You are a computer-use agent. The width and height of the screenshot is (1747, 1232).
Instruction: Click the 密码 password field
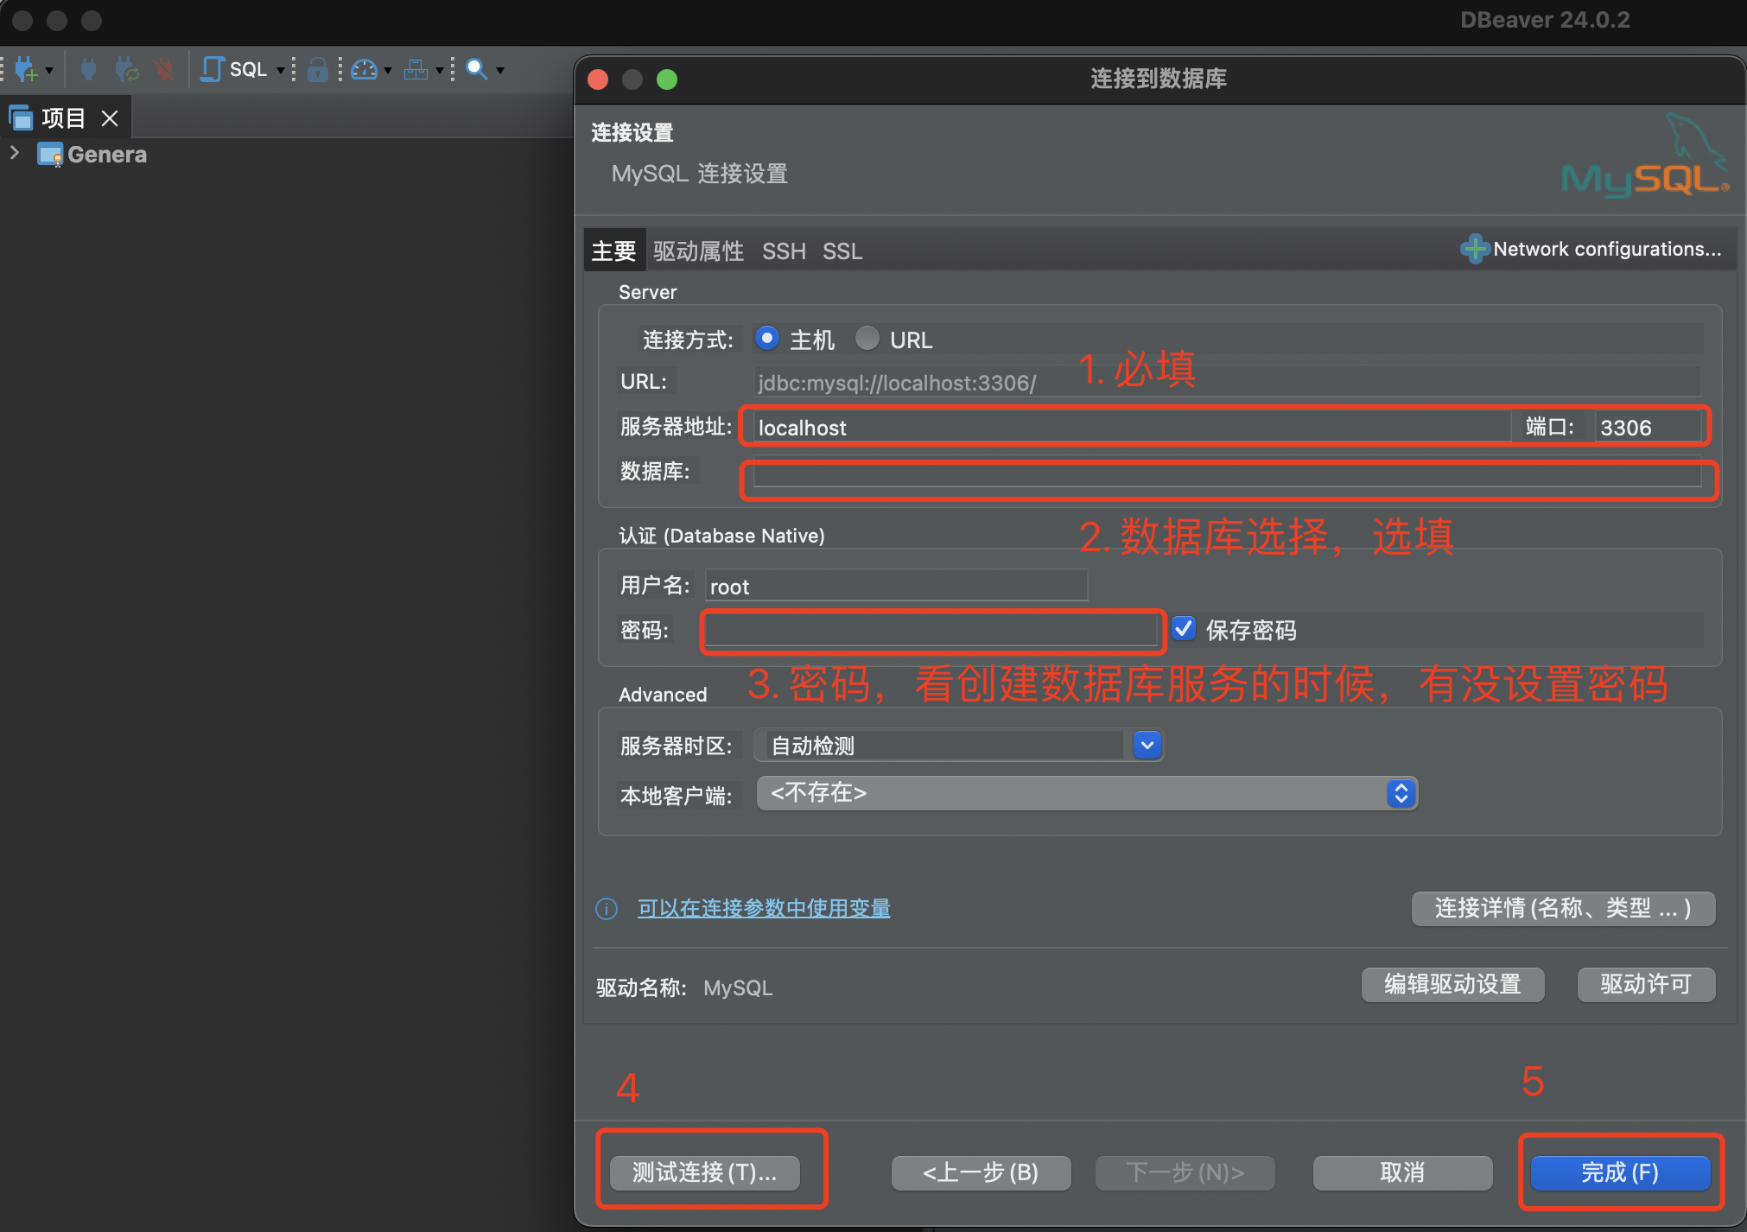[x=931, y=631]
